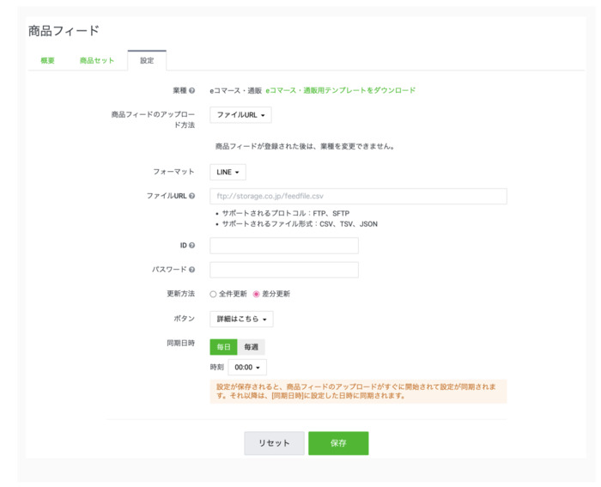Select 差分更新 radio button
The width and height of the screenshot is (601, 487).
256,294
